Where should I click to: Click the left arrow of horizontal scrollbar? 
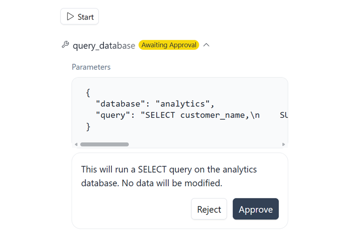76,145
